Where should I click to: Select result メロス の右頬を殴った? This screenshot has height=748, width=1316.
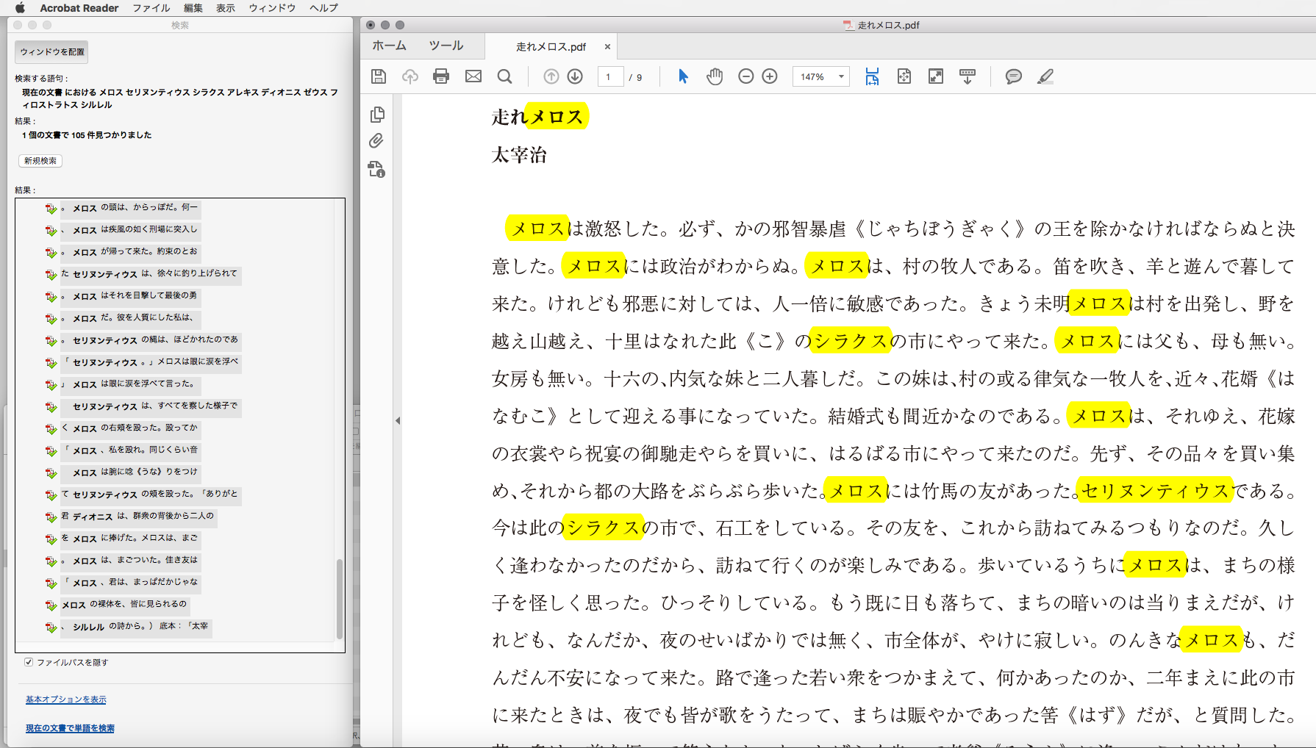pyautogui.click(x=130, y=428)
